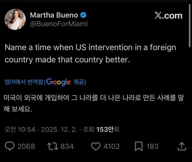Click the blue verified badge
192x162 pixels.
[84, 15]
